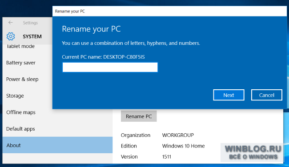Click the Version label
The width and height of the screenshot is (289, 167).
pyautogui.click(x=129, y=157)
